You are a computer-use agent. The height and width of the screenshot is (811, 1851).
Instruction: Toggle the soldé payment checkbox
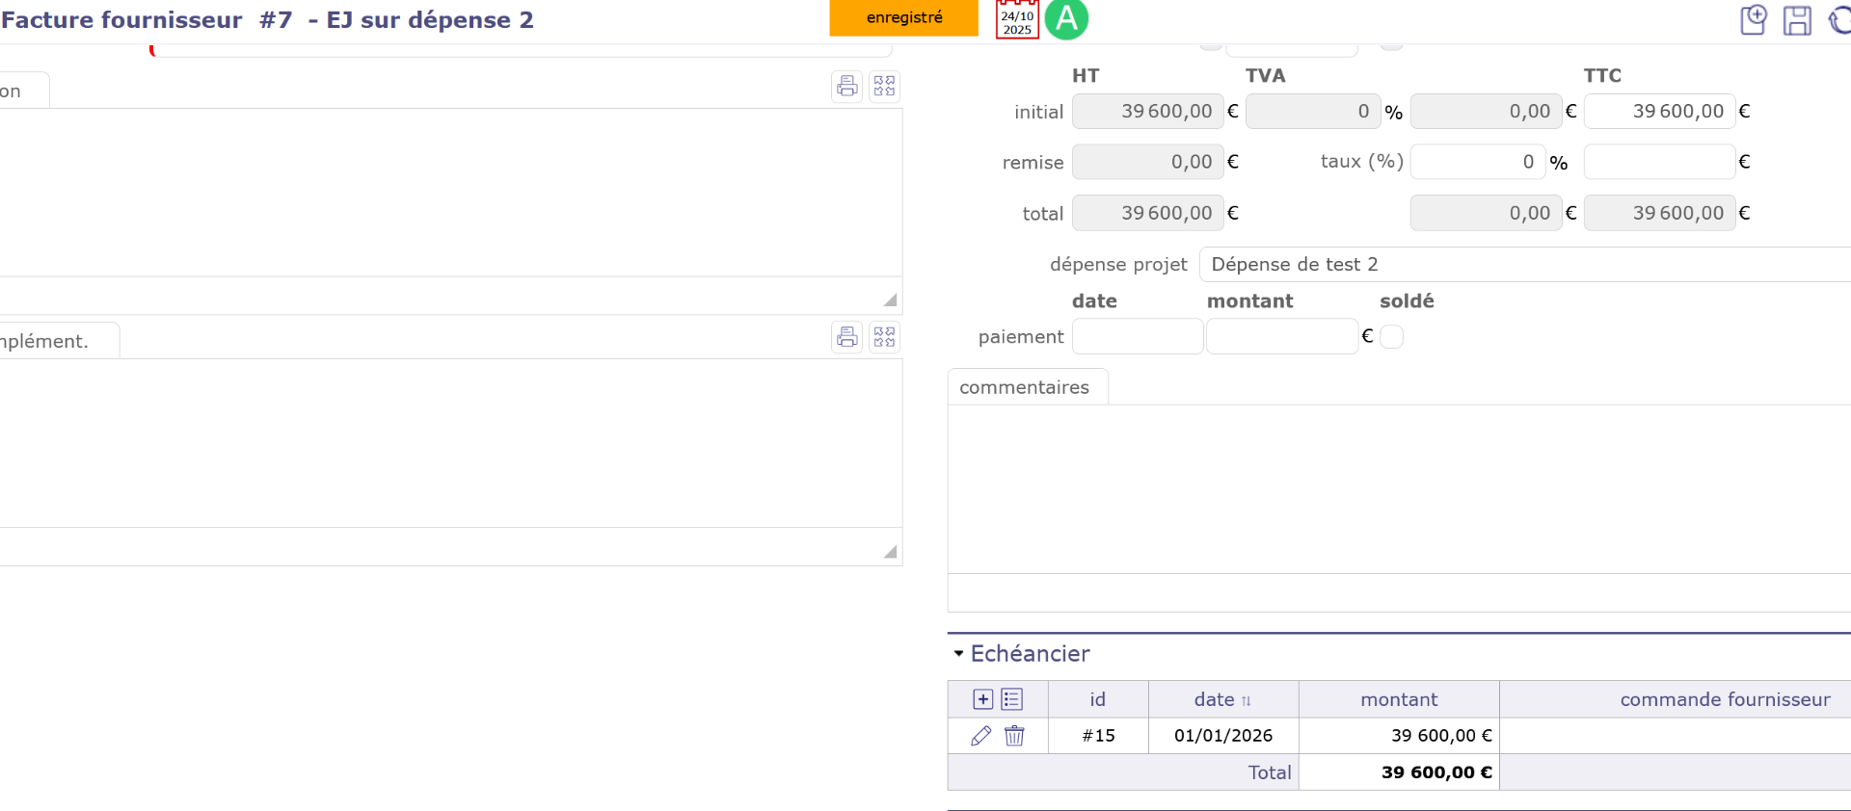(x=1391, y=336)
